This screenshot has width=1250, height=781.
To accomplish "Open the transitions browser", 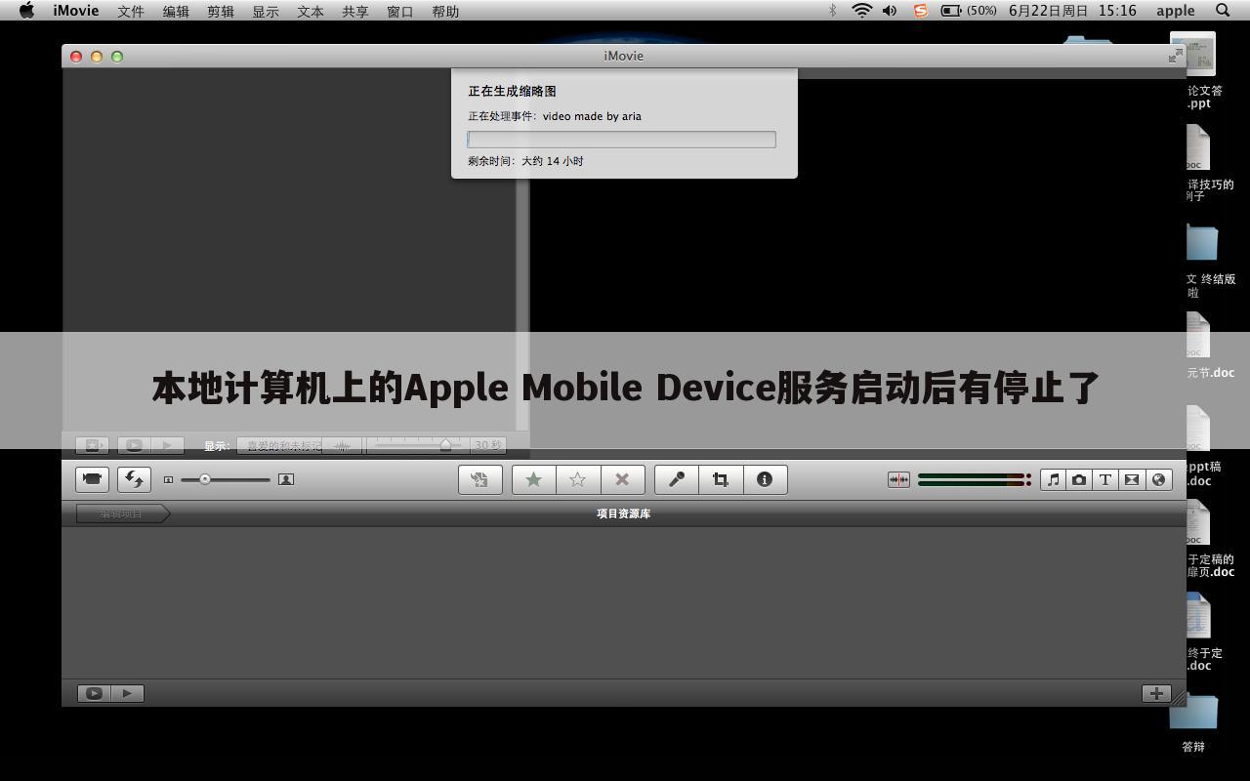I will pyautogui.click(x=1132, y=479).
